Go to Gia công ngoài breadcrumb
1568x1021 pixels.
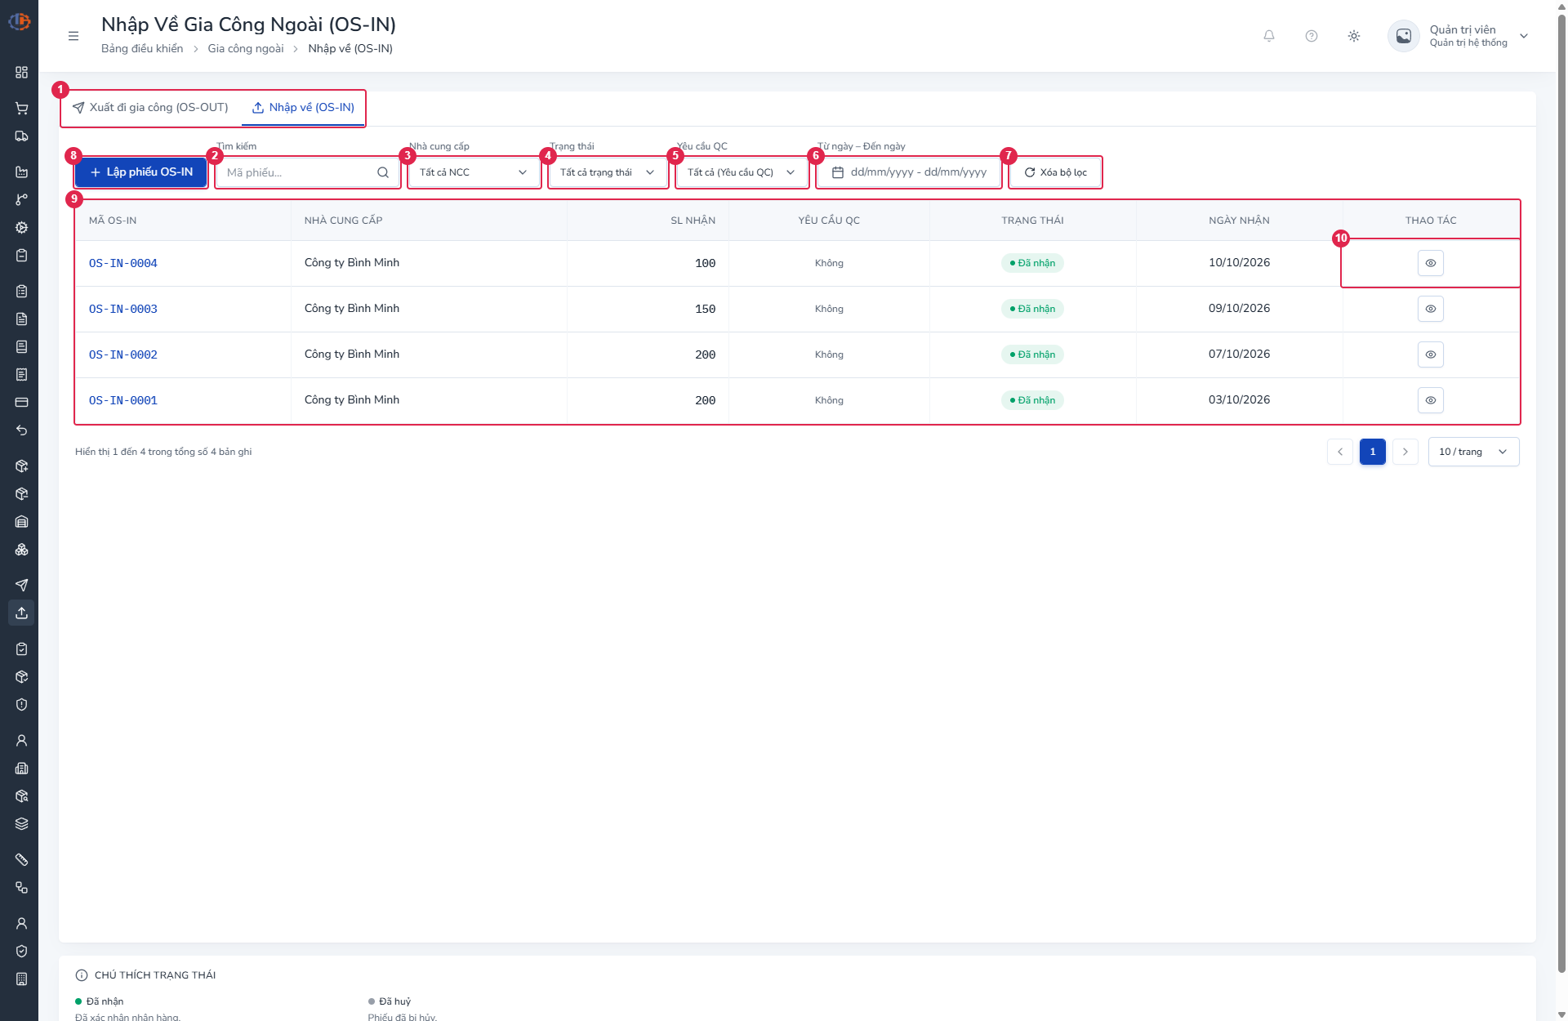pyautogui.click(x=246, y=49)
